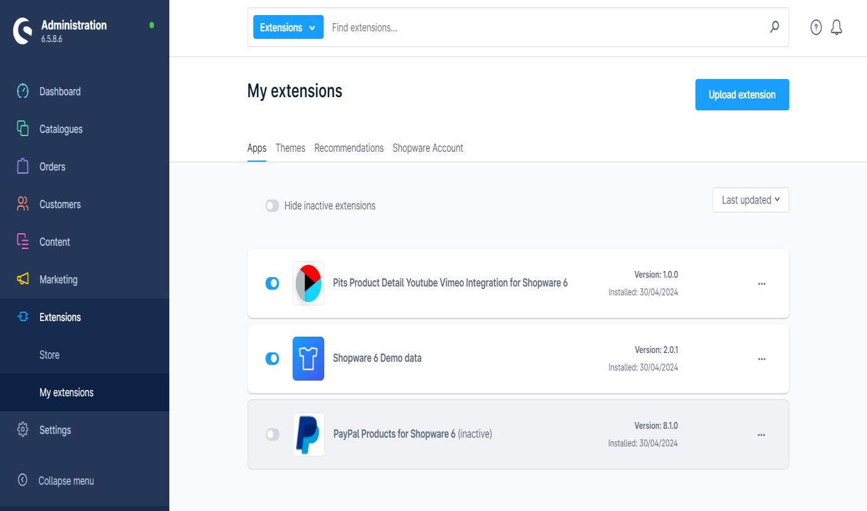Open the Store page under Extensions
The height and width of the screenshot is (511, 867).
click(x=49, y=355)
